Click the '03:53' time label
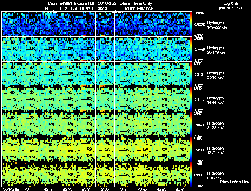The image size is (251, 191). pos(161,190)
